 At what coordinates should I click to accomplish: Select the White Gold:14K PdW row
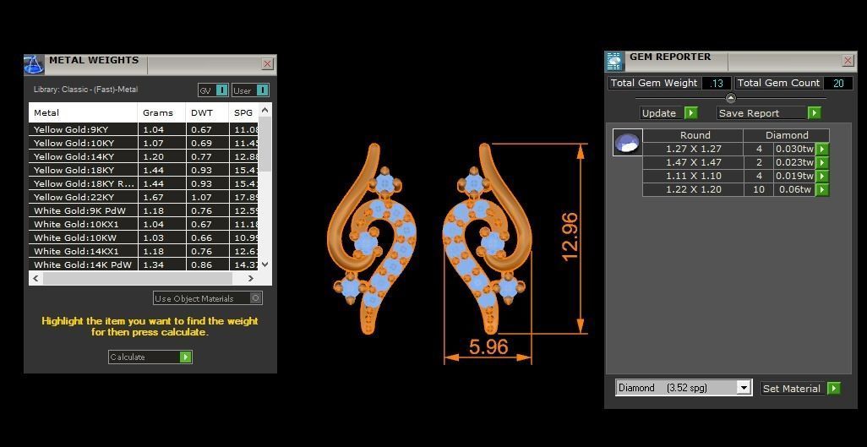tap(144, 264)
